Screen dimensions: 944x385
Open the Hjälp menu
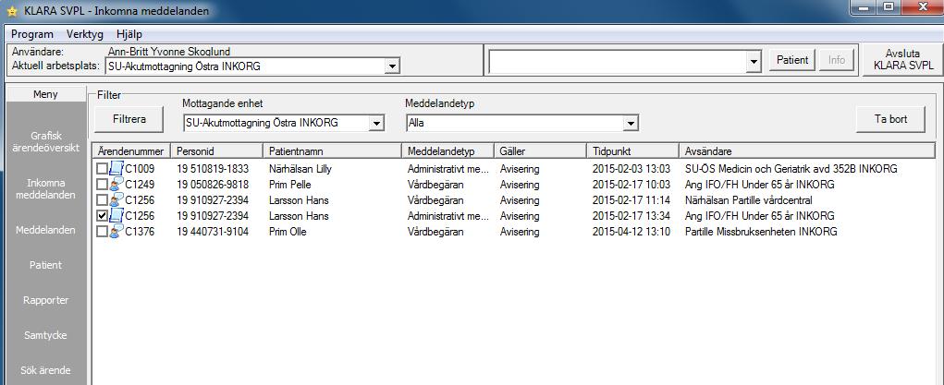coord(129,34)
